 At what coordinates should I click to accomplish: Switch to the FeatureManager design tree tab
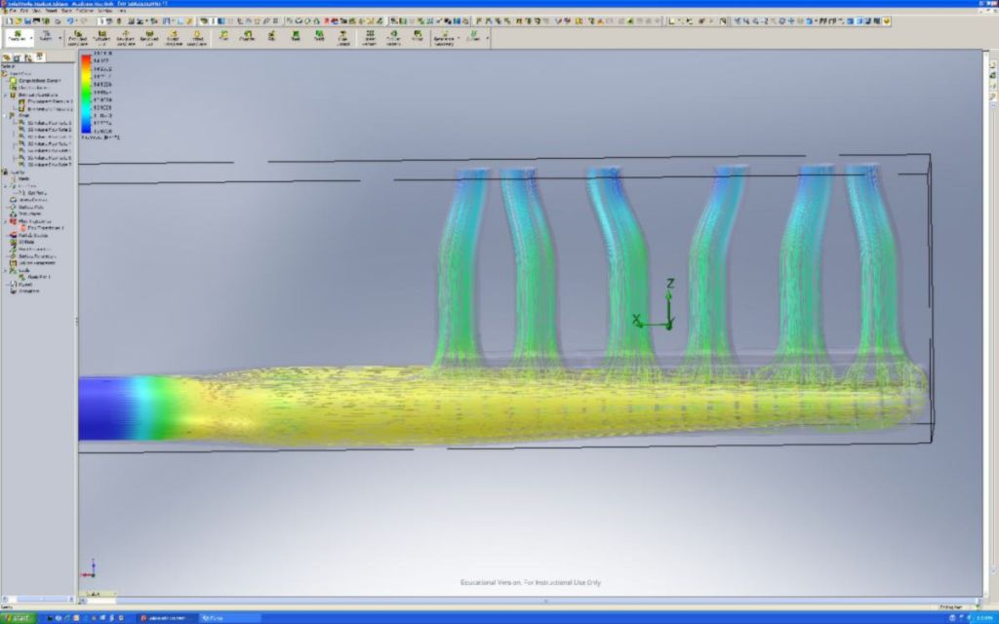pyautogui.click(x=7, y=58)
